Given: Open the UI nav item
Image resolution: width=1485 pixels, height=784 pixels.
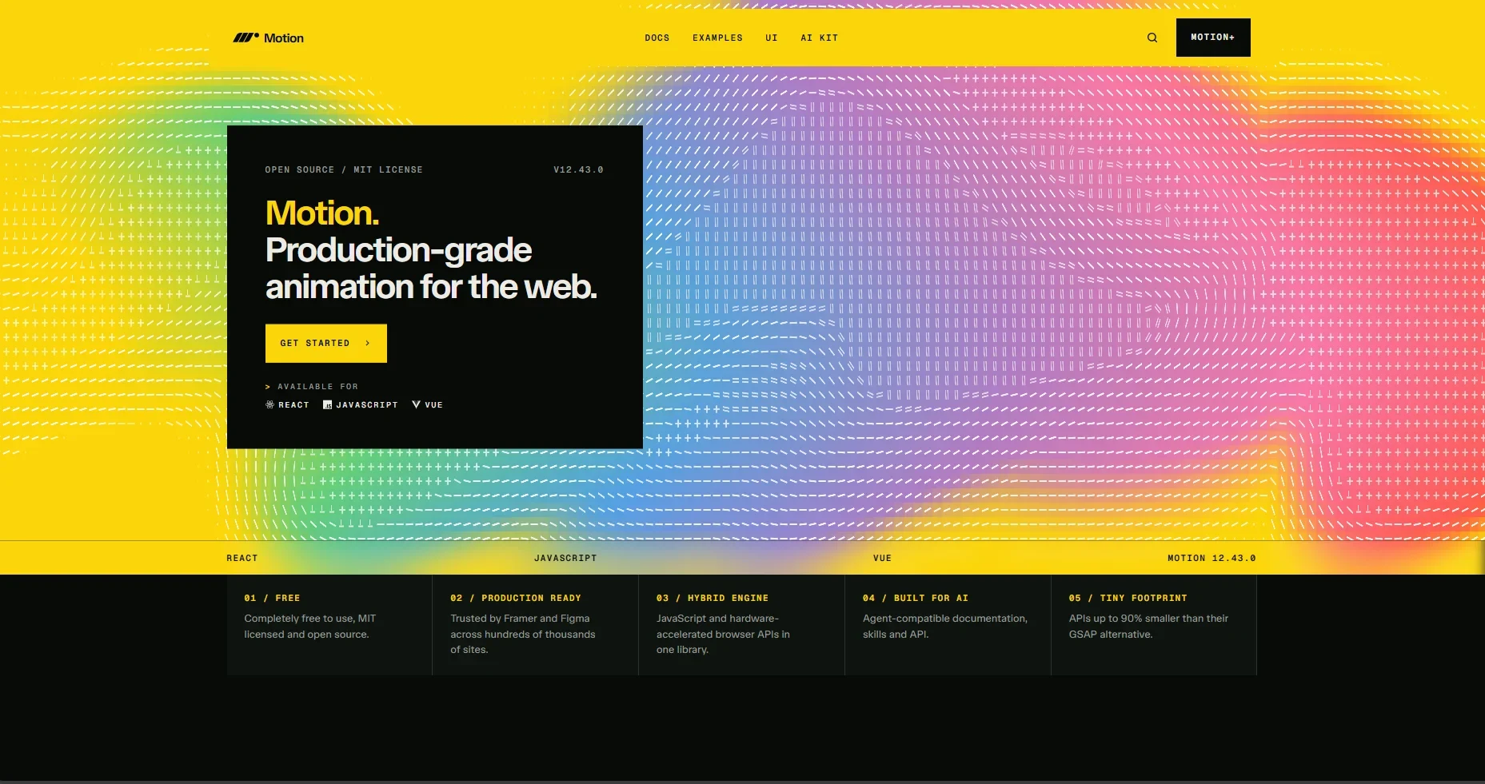Looking at the screenshot, I should [771, 38].
